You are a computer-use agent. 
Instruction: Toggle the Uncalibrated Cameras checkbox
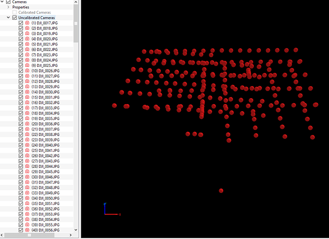(x=14, y=18)
